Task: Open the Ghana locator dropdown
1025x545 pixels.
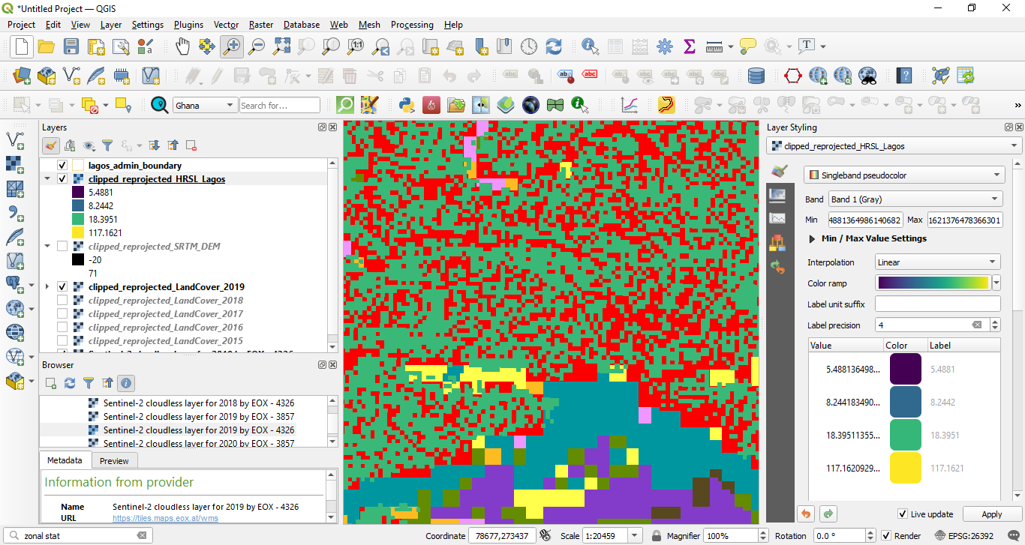Action: pos(204,105)
